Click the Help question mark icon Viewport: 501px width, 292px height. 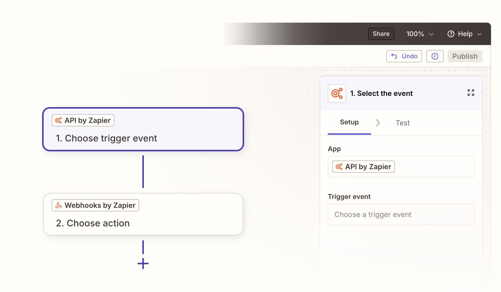451,34
